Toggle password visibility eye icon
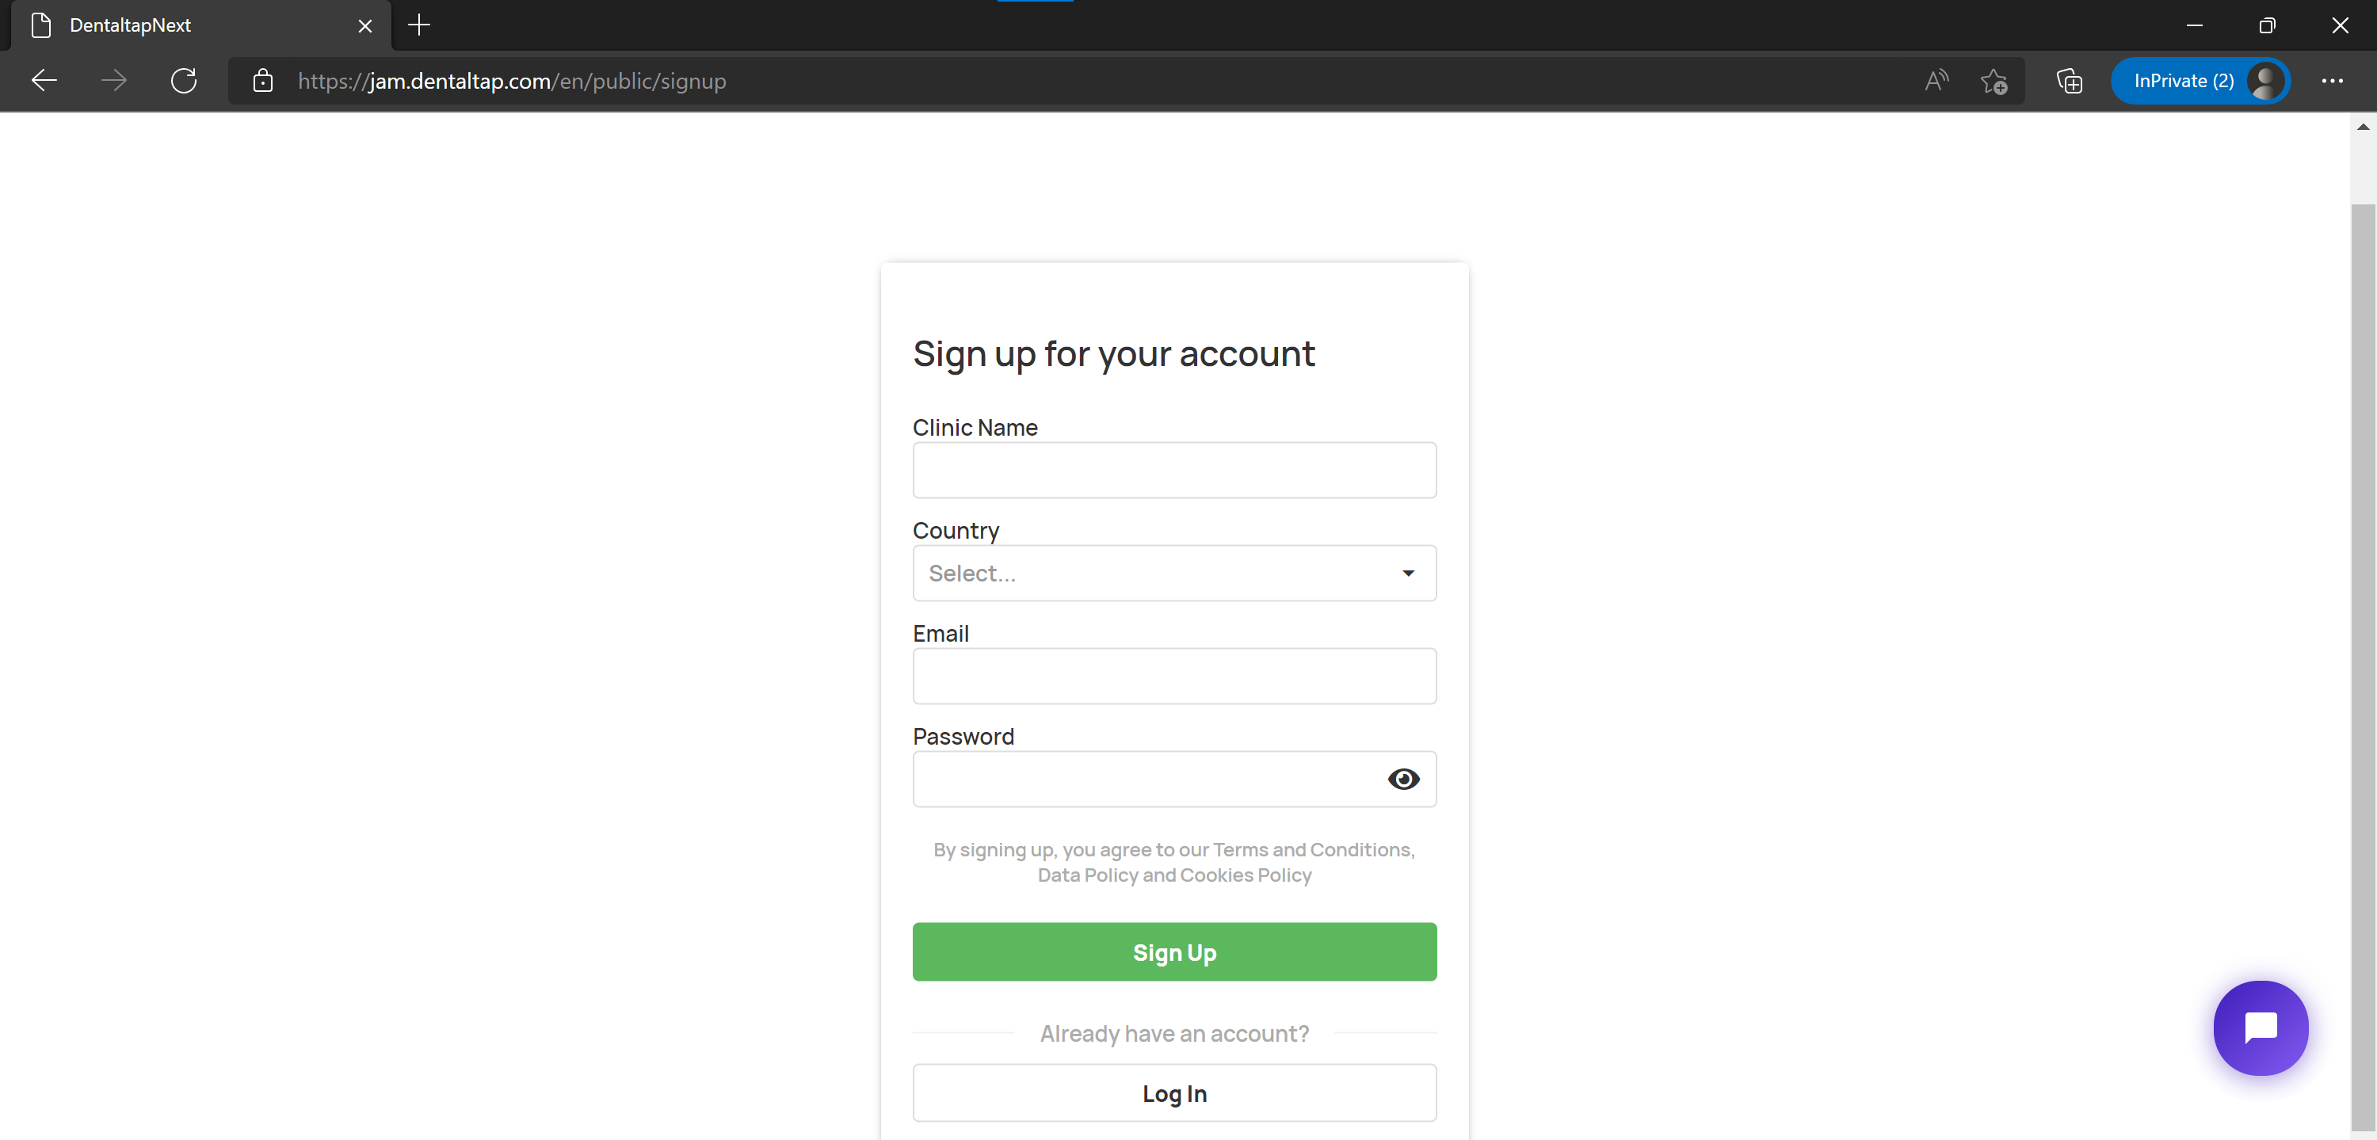2377x1140 pixels. [1402, 780]
